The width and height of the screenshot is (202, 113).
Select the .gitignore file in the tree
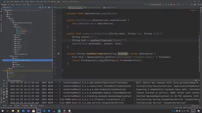[x=12, y=73]
